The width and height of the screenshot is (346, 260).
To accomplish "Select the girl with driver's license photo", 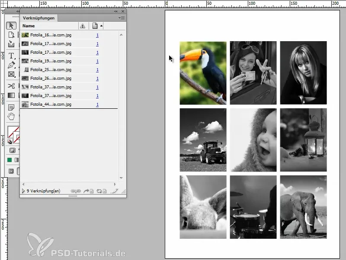I will tap(253, 73).
